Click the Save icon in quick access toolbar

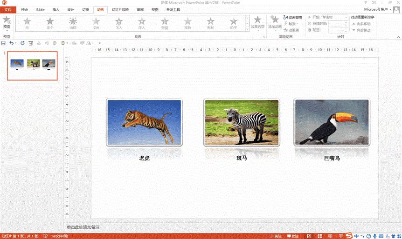[3, 43]
